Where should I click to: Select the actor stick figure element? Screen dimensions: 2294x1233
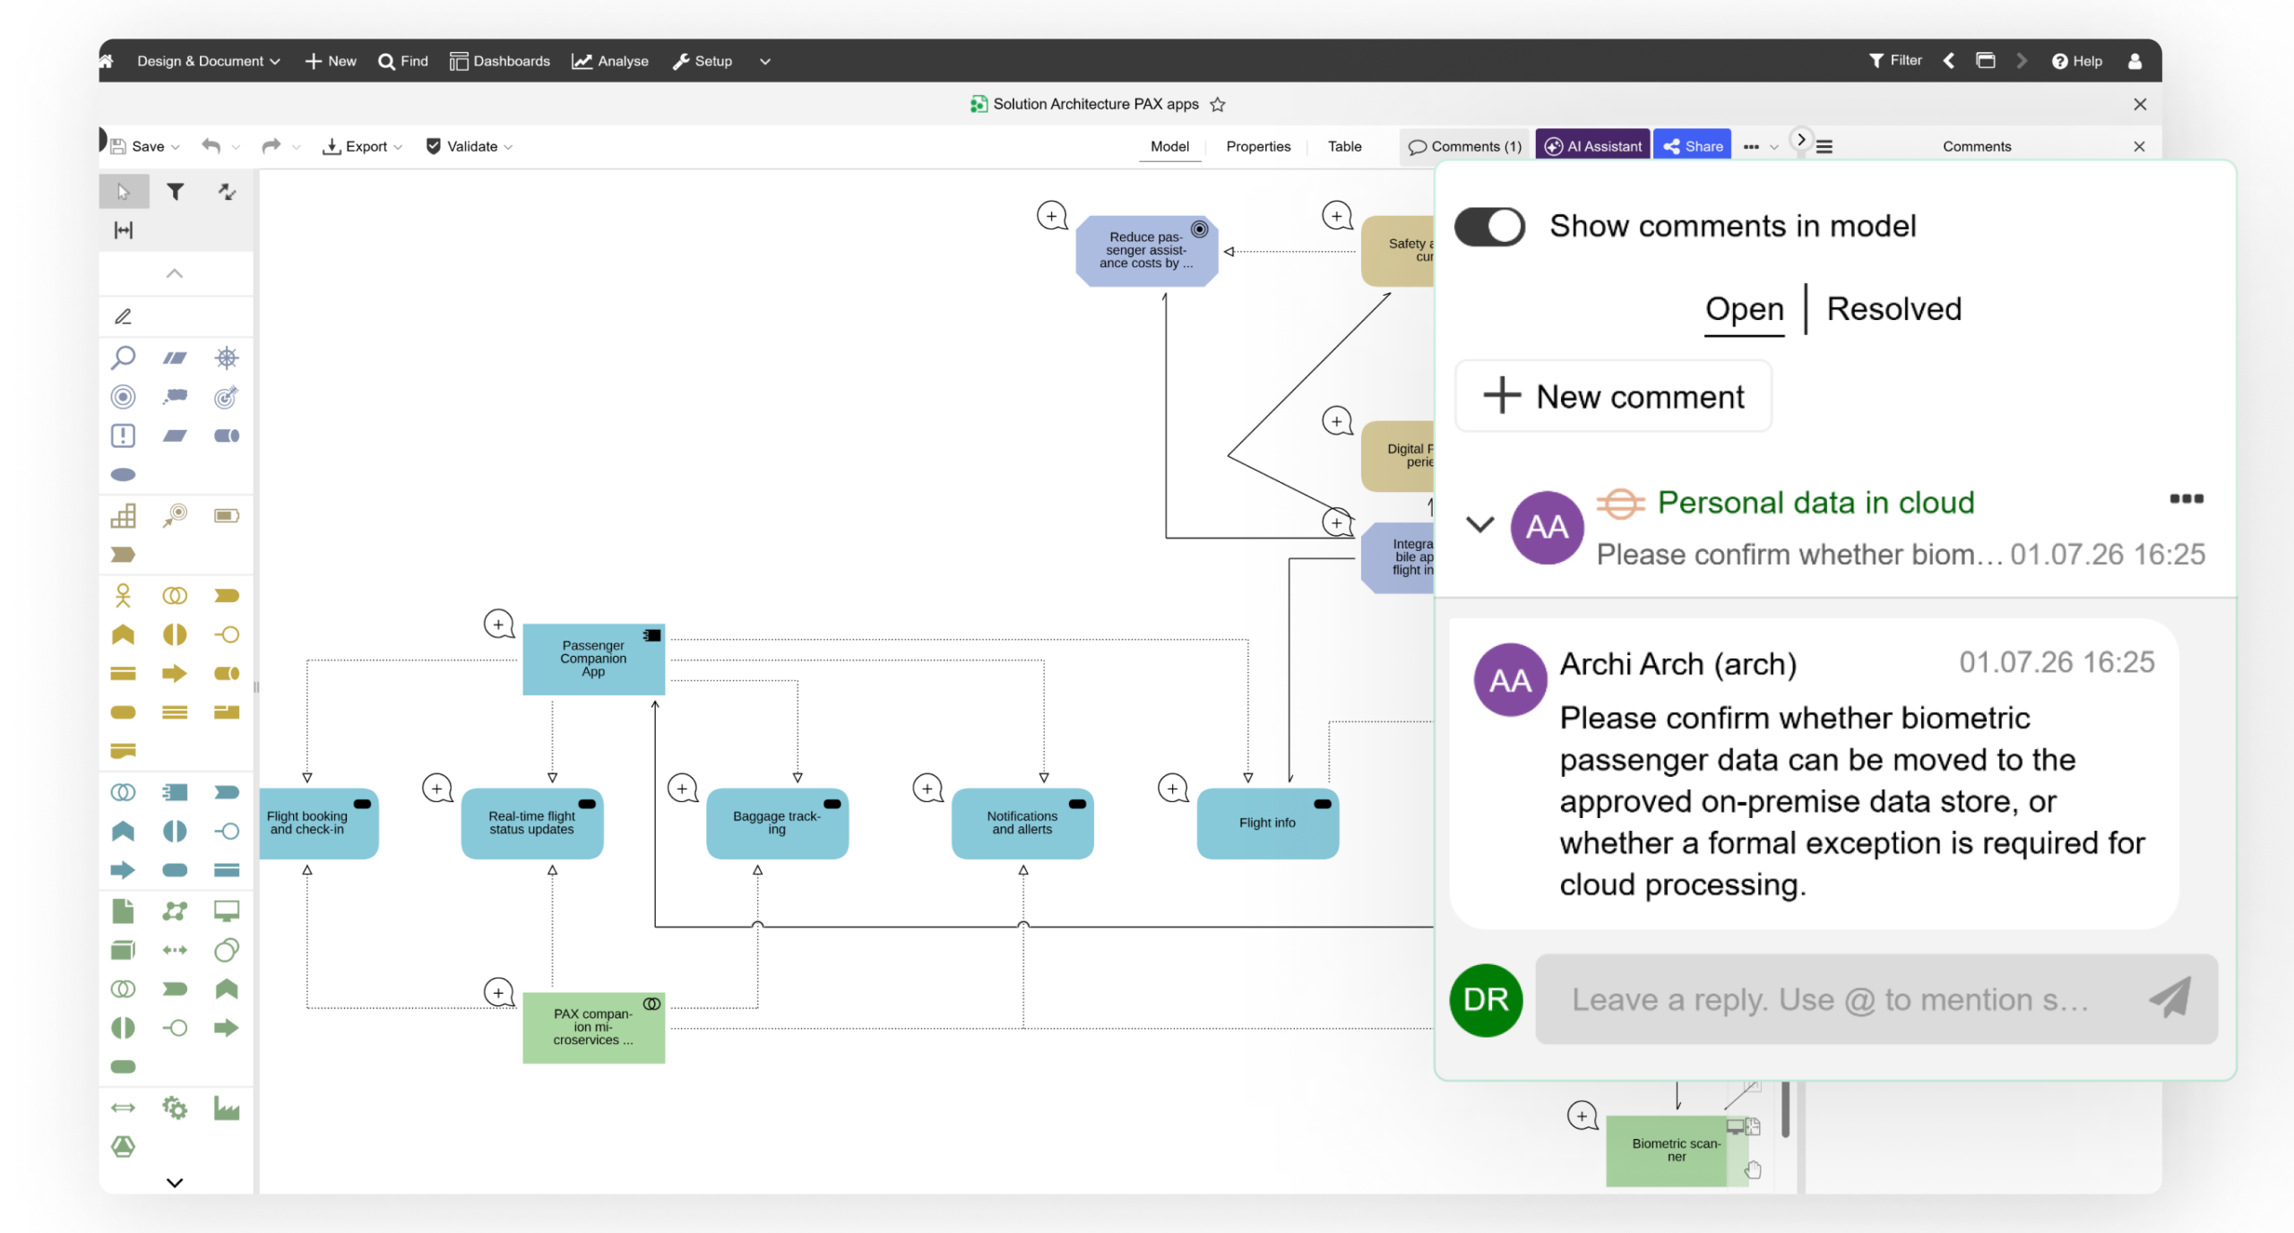(x=123, y=595)
